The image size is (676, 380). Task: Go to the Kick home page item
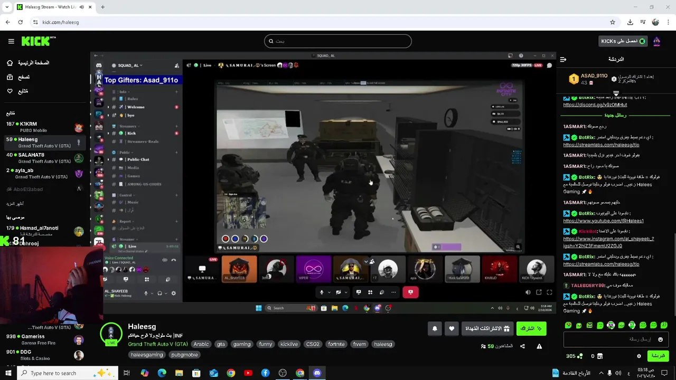29,63
